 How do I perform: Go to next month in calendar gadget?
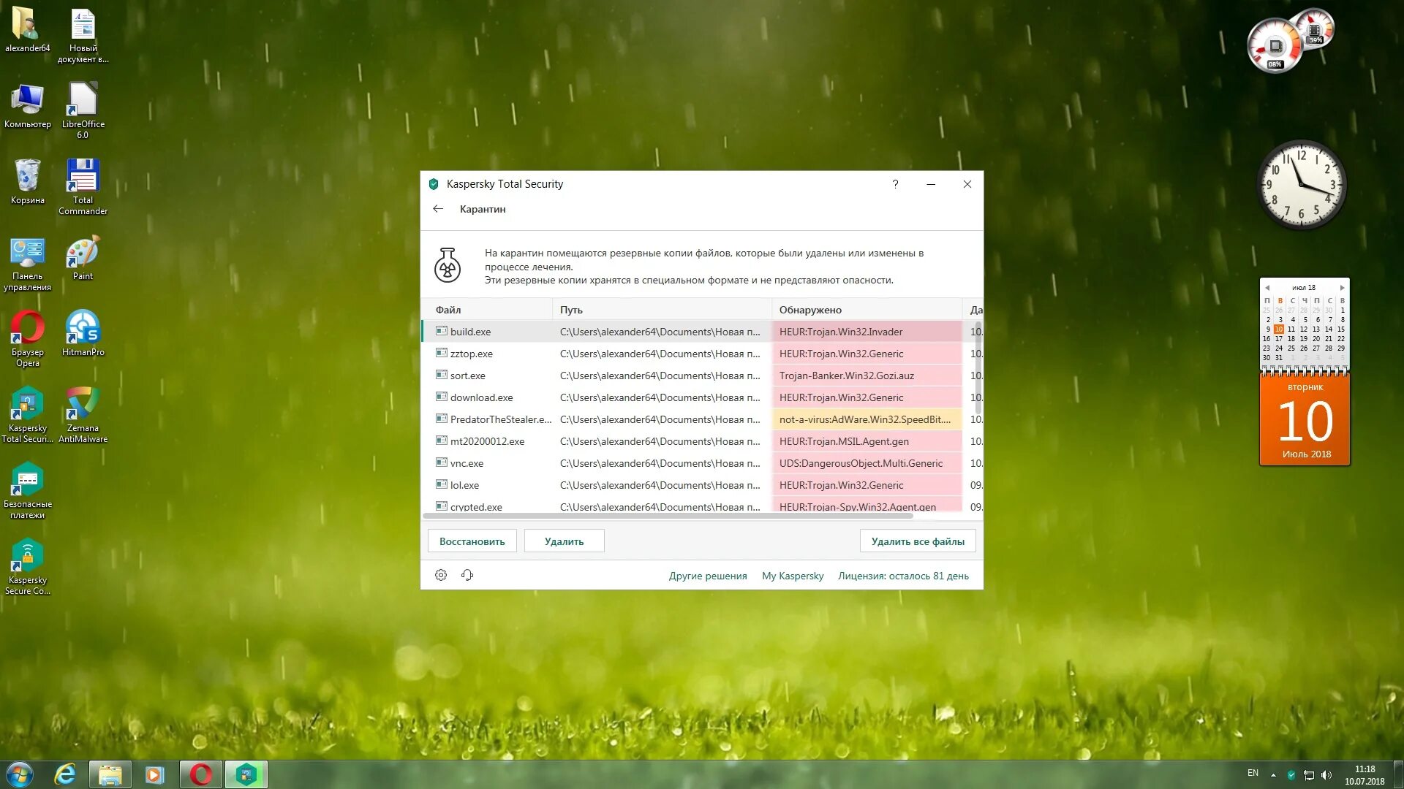point(1342,288)
